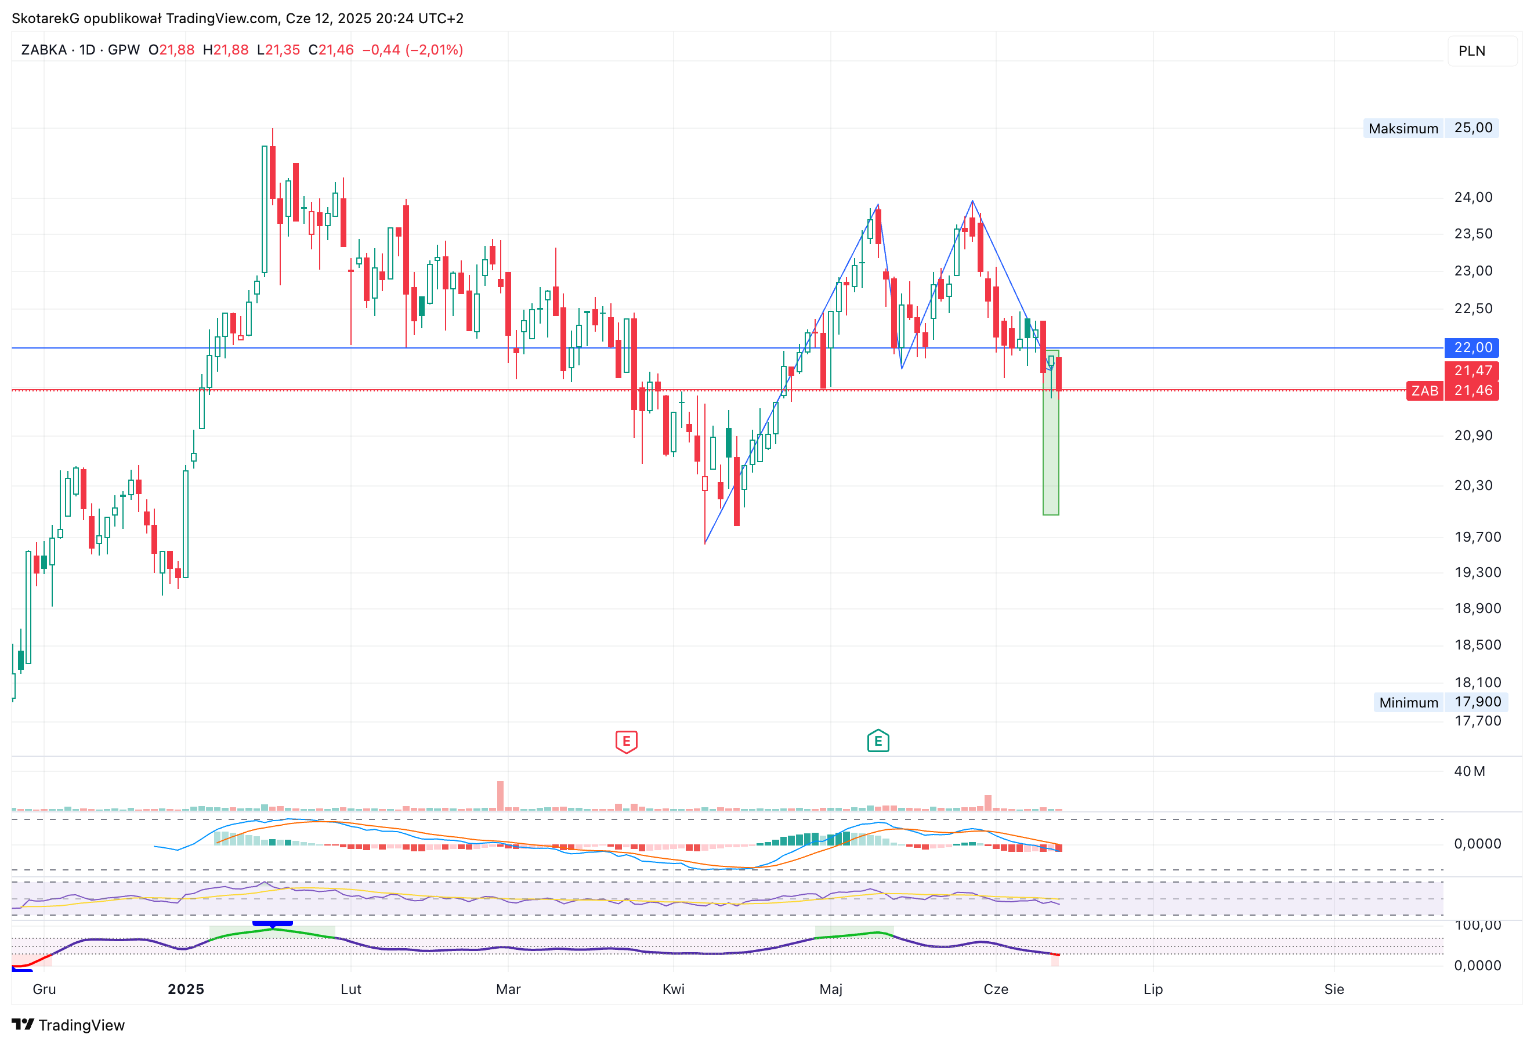The width and height of the screenshot is (1534, 1045).
Task: Click the Kwi month label on time axis
Action: pyautogui.click(x=673, y=989)
